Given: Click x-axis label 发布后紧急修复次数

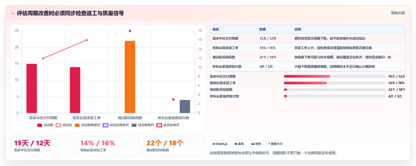Looking at the screenshot, I should pos(173,118).
